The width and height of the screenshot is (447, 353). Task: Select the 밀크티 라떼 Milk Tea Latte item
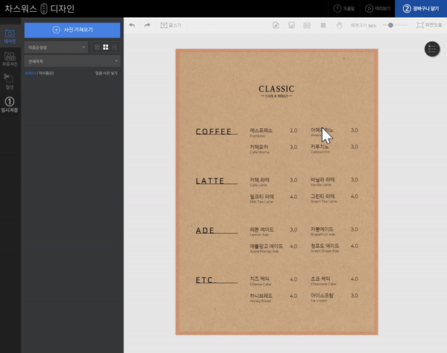click(x=261, y=199)
